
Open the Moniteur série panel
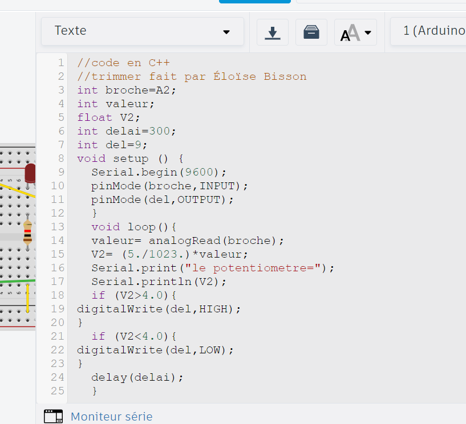pos(111,416)
